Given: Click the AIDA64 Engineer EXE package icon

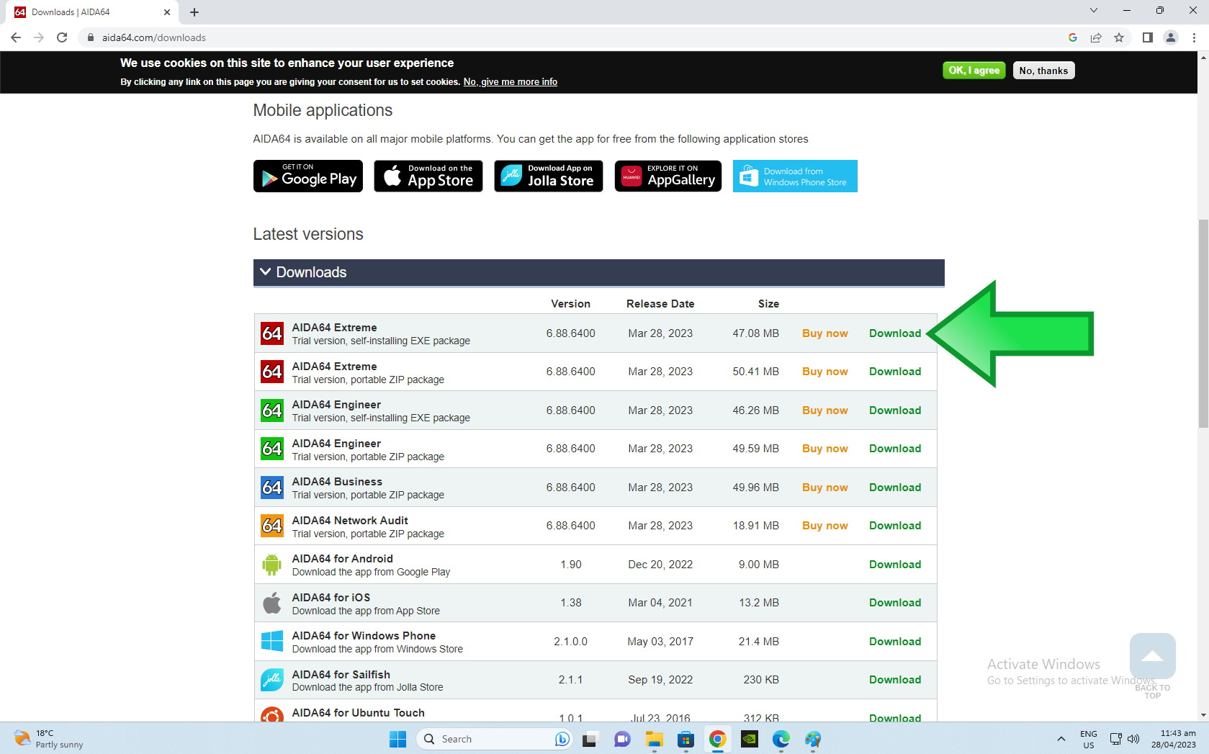Looking at the screenshot, I should click(x=271, y=410).
